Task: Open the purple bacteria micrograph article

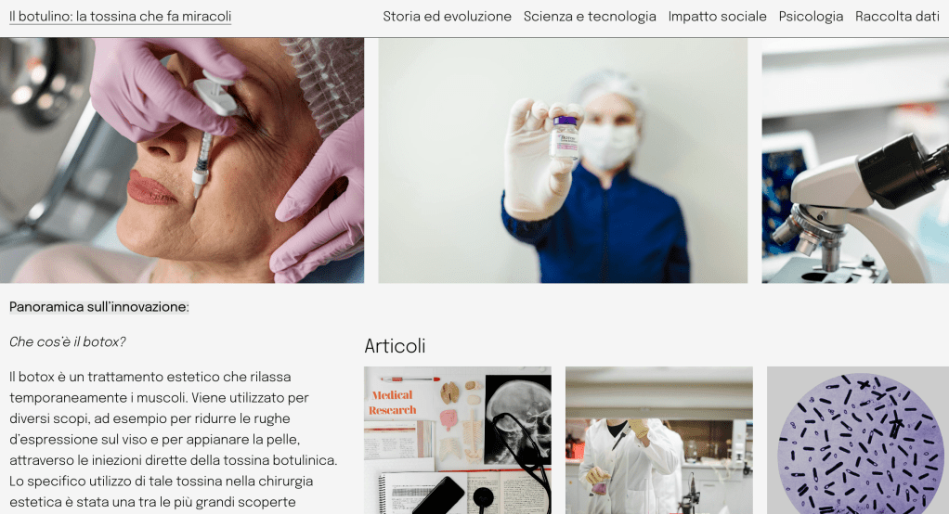Action: tap(858, 440)
